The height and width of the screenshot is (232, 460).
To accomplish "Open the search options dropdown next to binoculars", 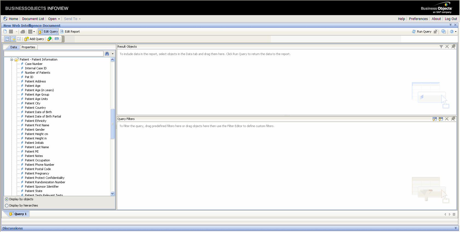I will click(x=113, y=54).
